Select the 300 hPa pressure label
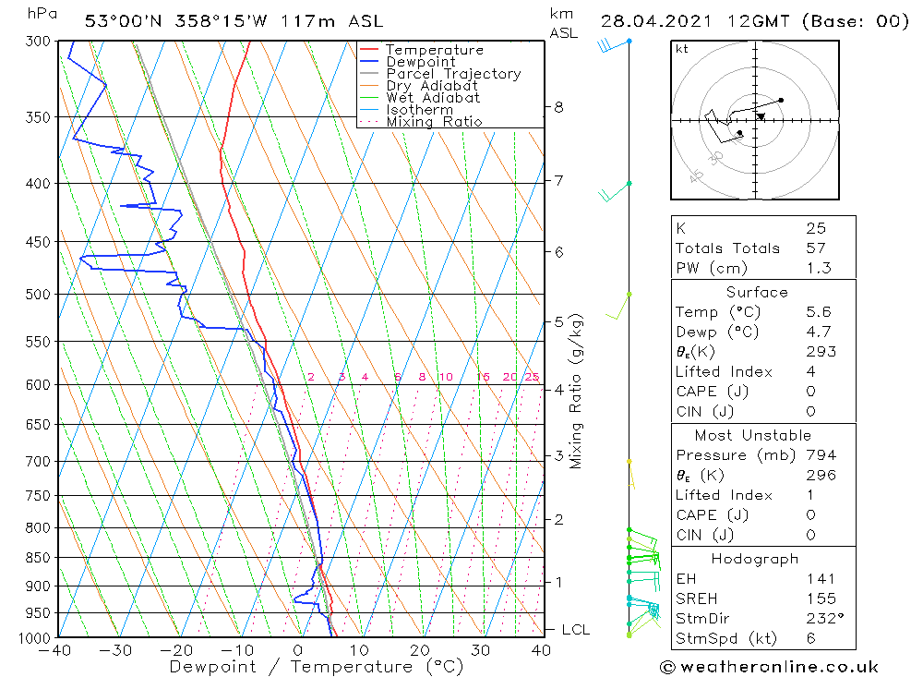The height and width of the screenshot is (677, 923). (x=38, y=42)
